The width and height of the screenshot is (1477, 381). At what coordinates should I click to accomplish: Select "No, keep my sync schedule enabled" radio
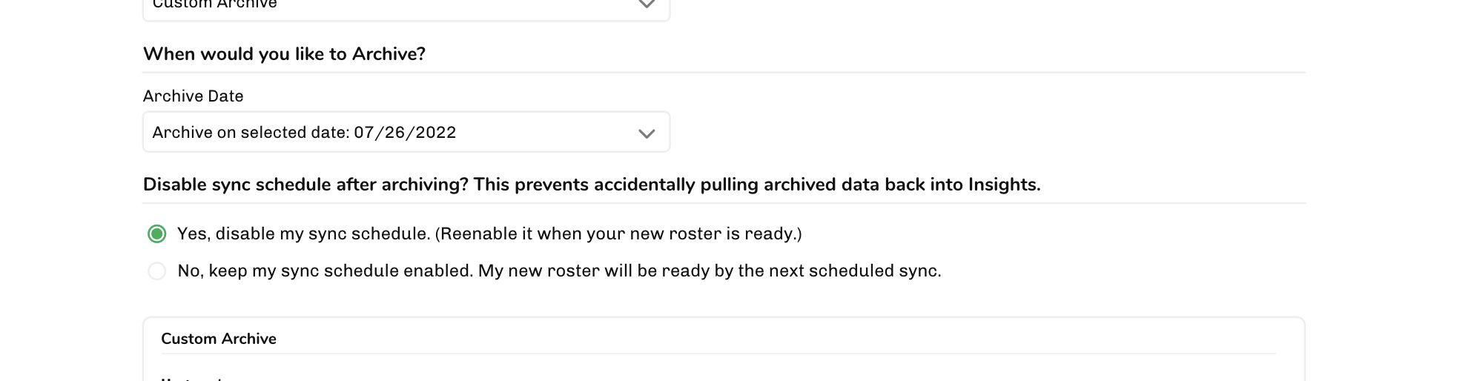(156, 271)
